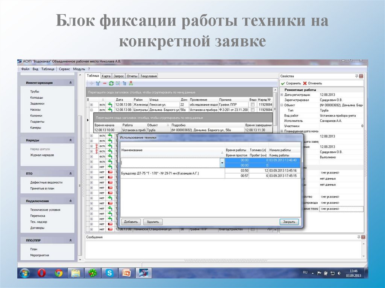Click the red minus delete icon

[x=105, y=83]
